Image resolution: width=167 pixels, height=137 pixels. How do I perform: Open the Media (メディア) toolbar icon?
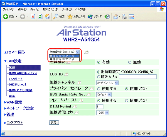(x=90, y=17)
